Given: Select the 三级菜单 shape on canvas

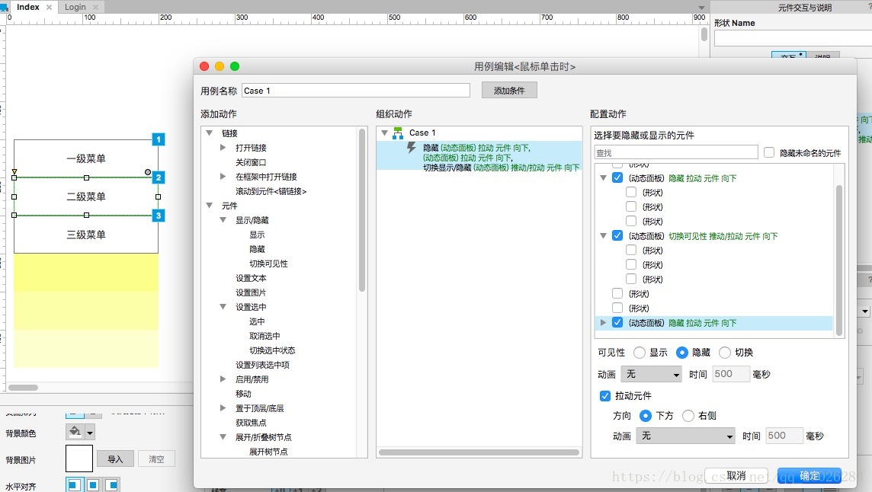Looking at the screenshot, I should coord(86,235).
